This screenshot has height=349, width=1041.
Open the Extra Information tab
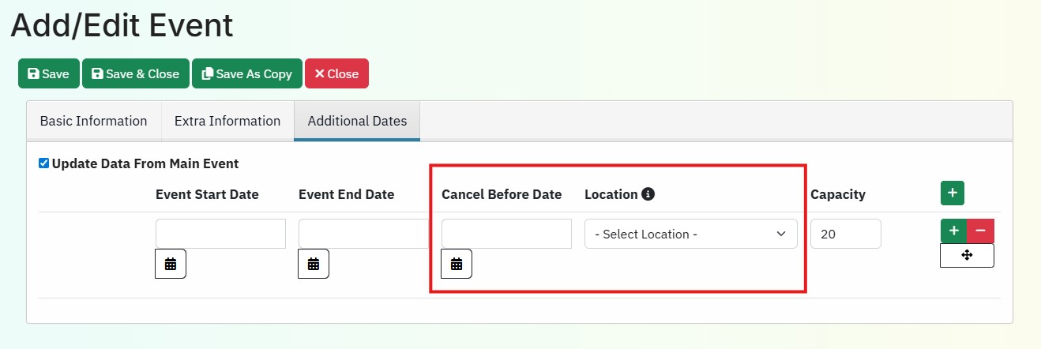coord(227,121)
